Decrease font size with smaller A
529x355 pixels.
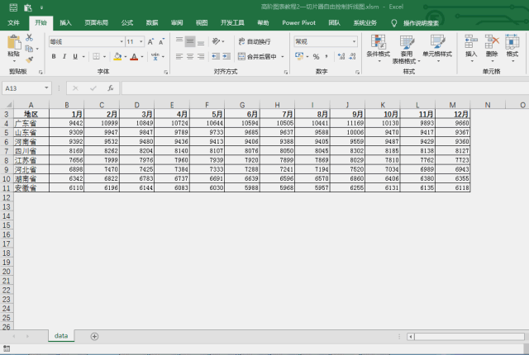pyautogui.click(x=161, y=42)
